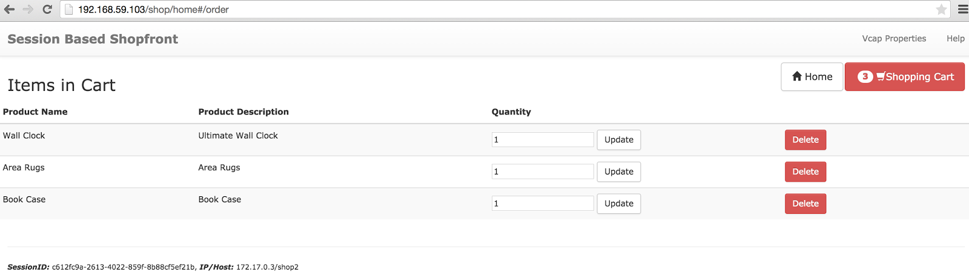Image resolution: width=969 pixels, height=275 pixels.
Task: Click the browser forward arrow
Action: click(x=28, y=9)
